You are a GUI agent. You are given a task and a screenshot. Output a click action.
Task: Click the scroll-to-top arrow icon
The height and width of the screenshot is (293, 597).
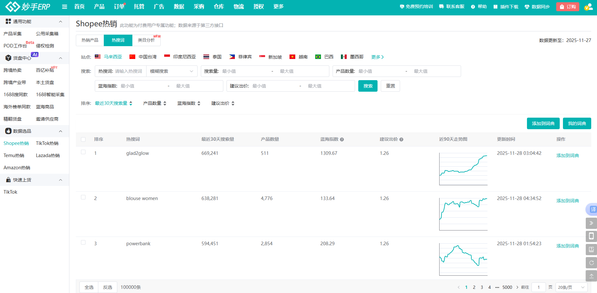click(591, 276)
